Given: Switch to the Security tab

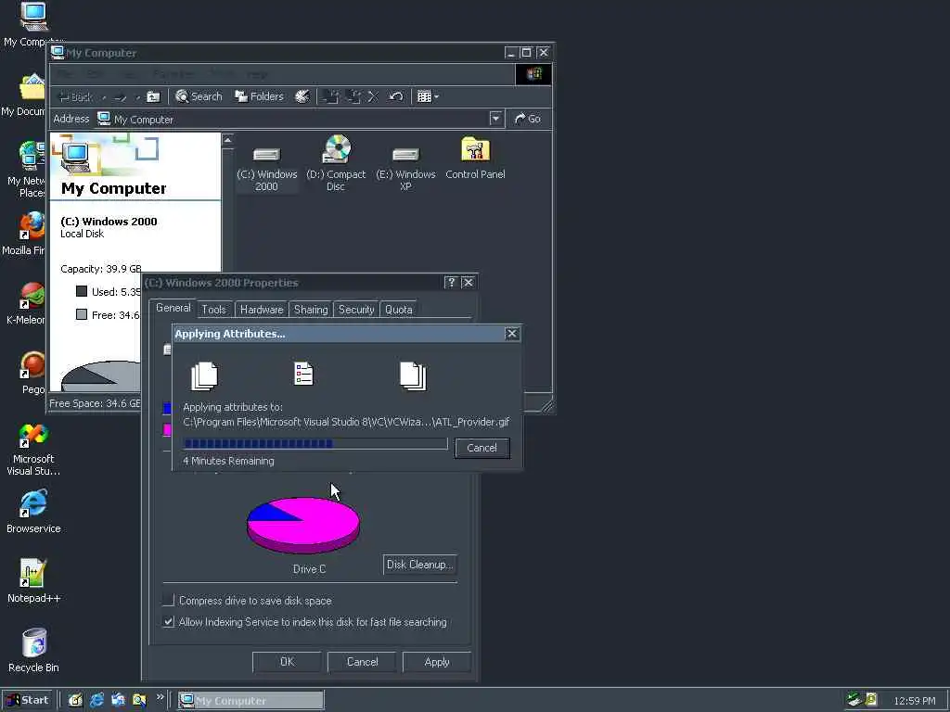Looking at the screenshot, I should pyautogui.click(x=356, y=310).
